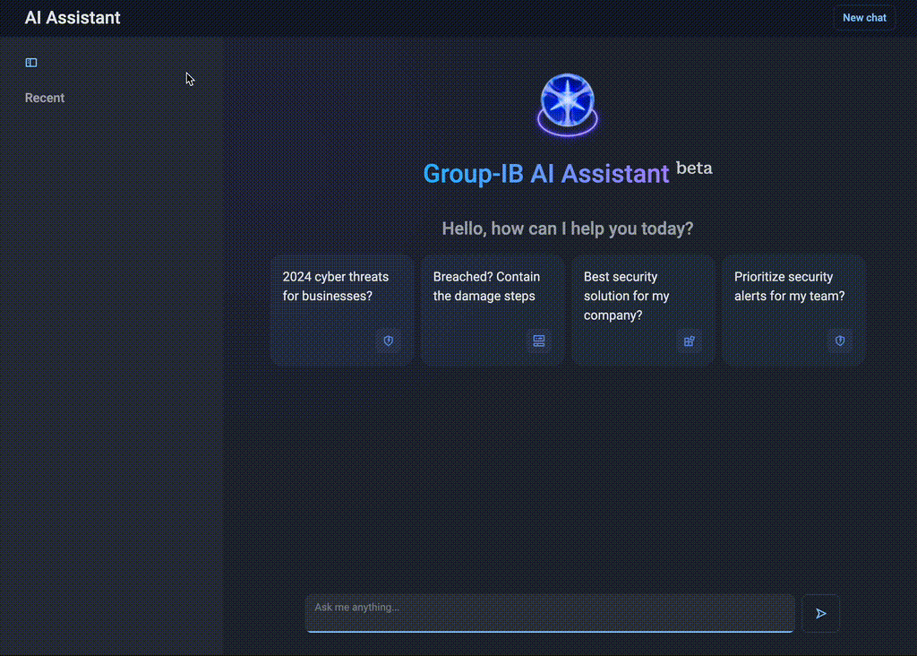Click the paper plane send icon

(820, 613)
